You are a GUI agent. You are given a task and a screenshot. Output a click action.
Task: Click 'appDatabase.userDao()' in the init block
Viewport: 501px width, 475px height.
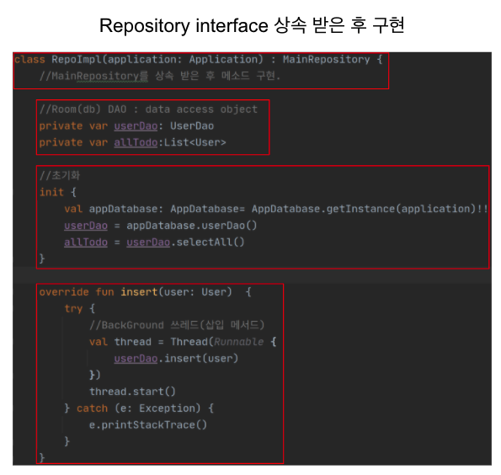click(x=192, y=226)
